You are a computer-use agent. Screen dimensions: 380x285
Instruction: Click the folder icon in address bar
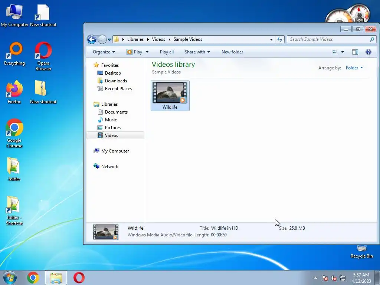116,39
